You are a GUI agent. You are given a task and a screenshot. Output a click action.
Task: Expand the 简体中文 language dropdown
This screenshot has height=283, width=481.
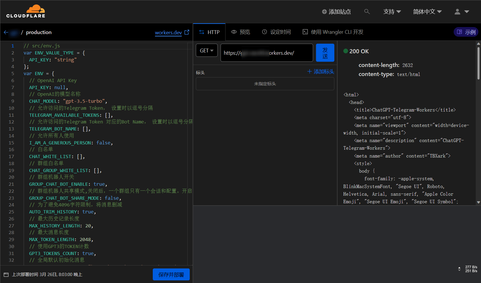[427, 12]
